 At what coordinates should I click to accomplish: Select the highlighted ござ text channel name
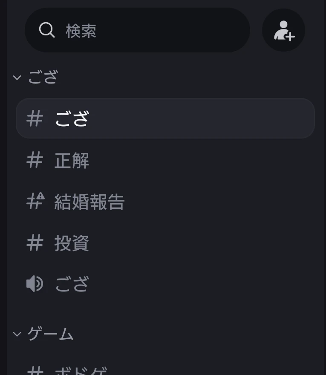click(x=72, y=118)
